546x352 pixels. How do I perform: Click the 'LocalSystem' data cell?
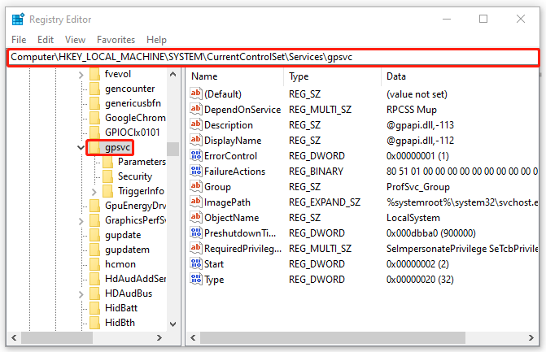coord(413,218)
